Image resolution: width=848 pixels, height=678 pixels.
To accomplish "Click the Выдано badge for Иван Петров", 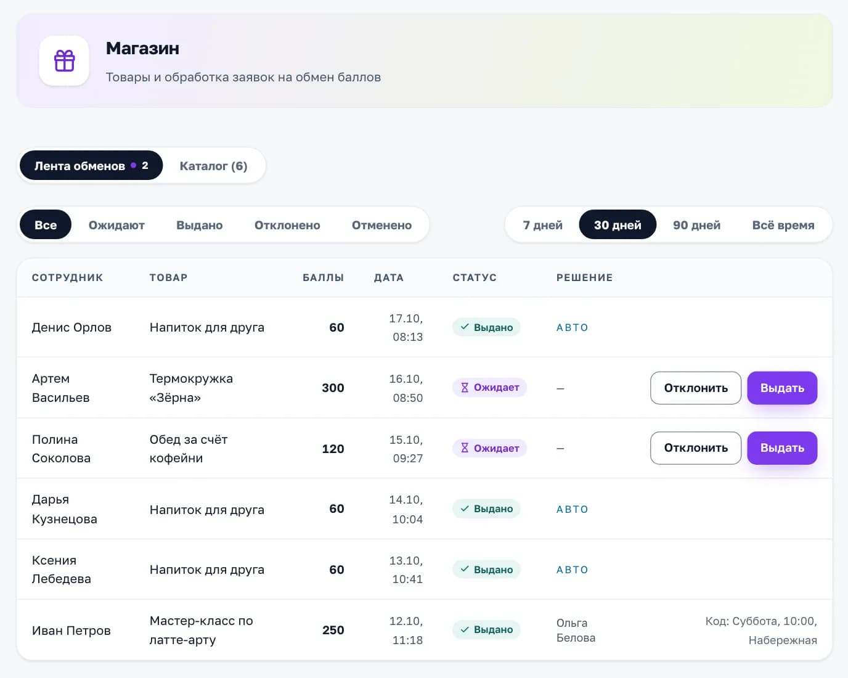I will pos(486,629).
